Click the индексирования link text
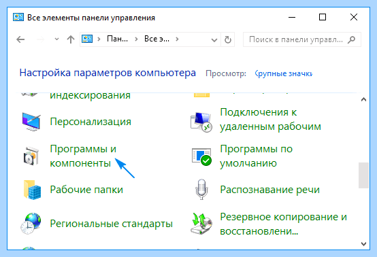377x257 pixels. coord(90,95)
